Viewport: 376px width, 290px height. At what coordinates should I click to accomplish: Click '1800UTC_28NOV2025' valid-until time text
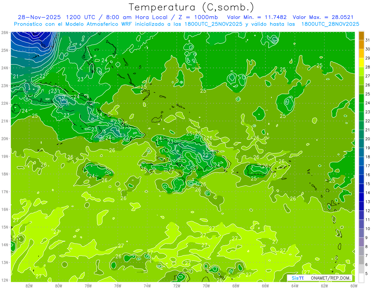(x=331, y=24)
